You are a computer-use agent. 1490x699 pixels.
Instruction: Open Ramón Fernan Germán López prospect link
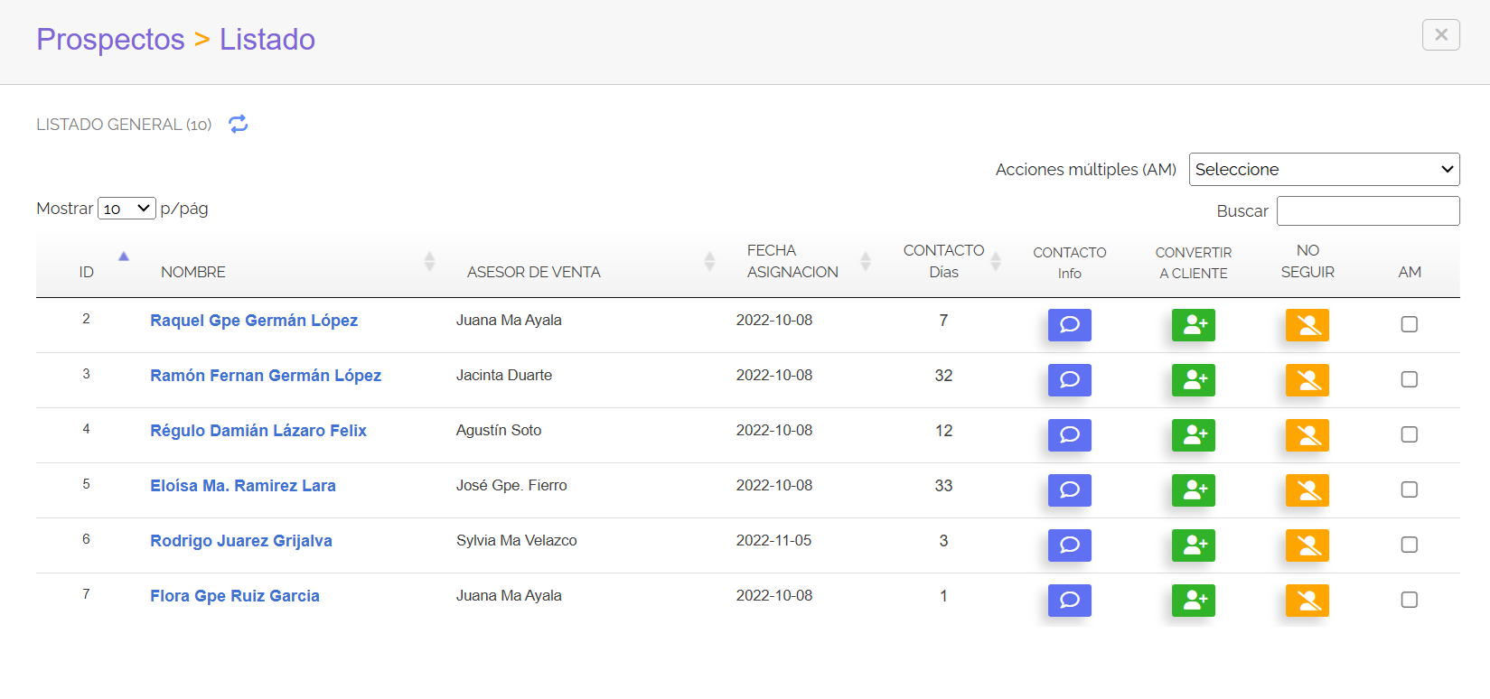tap(266, 376)
